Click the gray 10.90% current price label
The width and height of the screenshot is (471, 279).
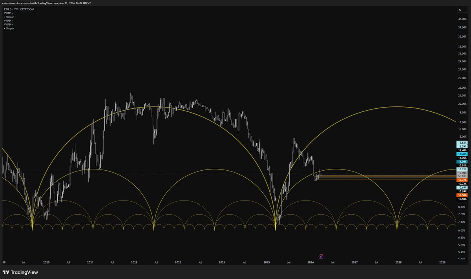click(462, 173)
